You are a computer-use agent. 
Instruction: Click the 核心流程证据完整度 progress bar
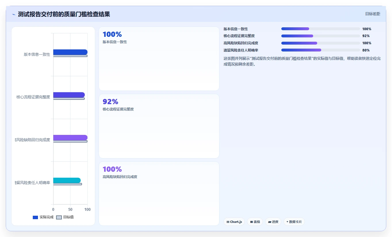(x=321, y=36)
